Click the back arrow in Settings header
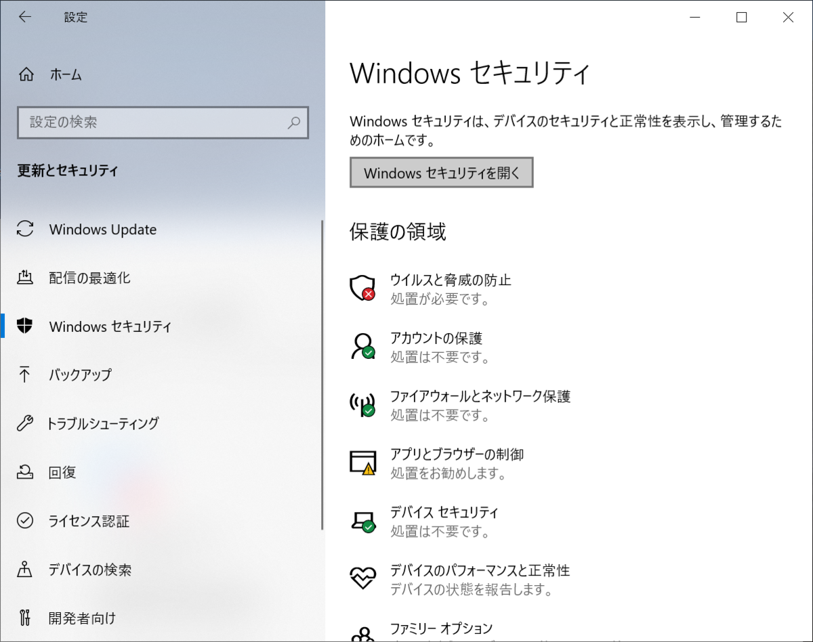 point(25,18)
